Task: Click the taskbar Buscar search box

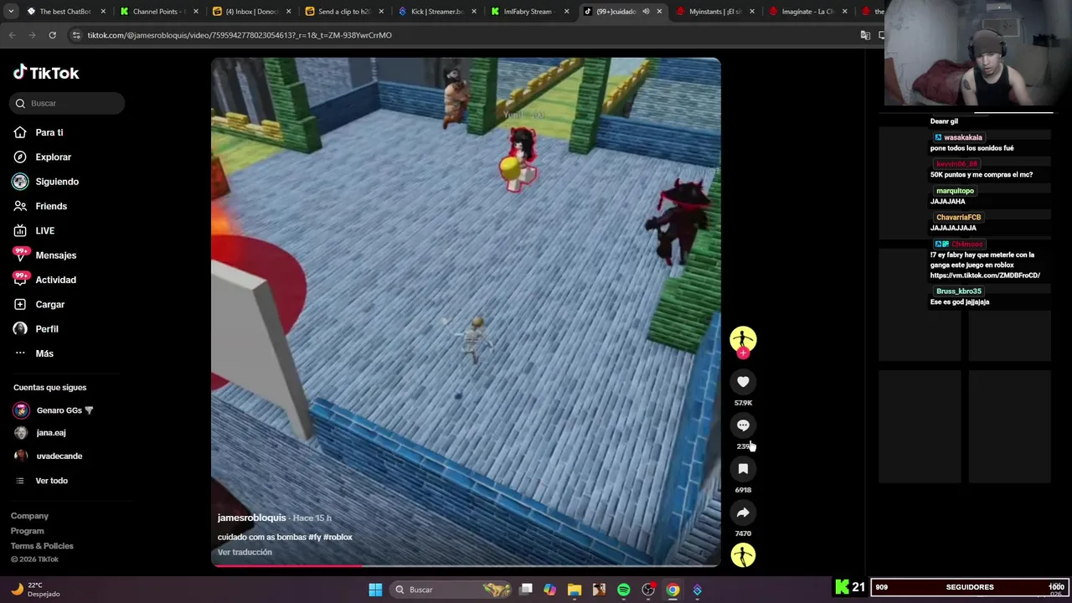Action: click(x=452, y=590)
